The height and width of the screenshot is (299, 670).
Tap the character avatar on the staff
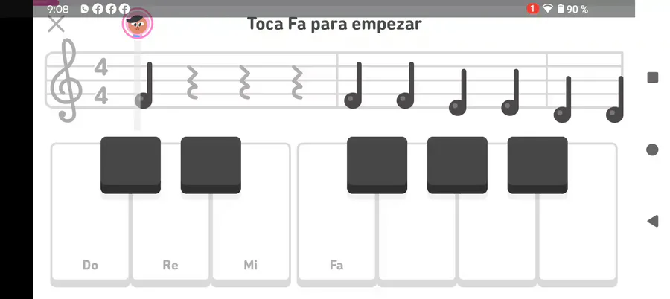(x=137, y=24)
